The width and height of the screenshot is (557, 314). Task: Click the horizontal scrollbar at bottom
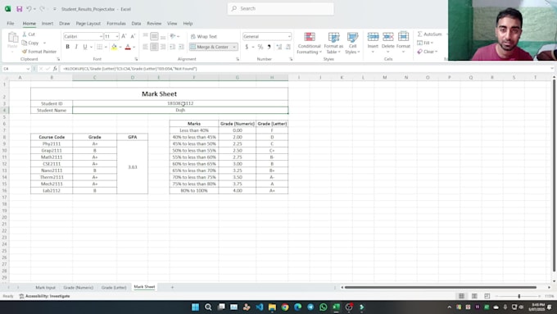coord(441,287)
